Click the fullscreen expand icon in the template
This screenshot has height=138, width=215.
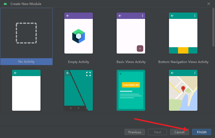pos(88,74)
